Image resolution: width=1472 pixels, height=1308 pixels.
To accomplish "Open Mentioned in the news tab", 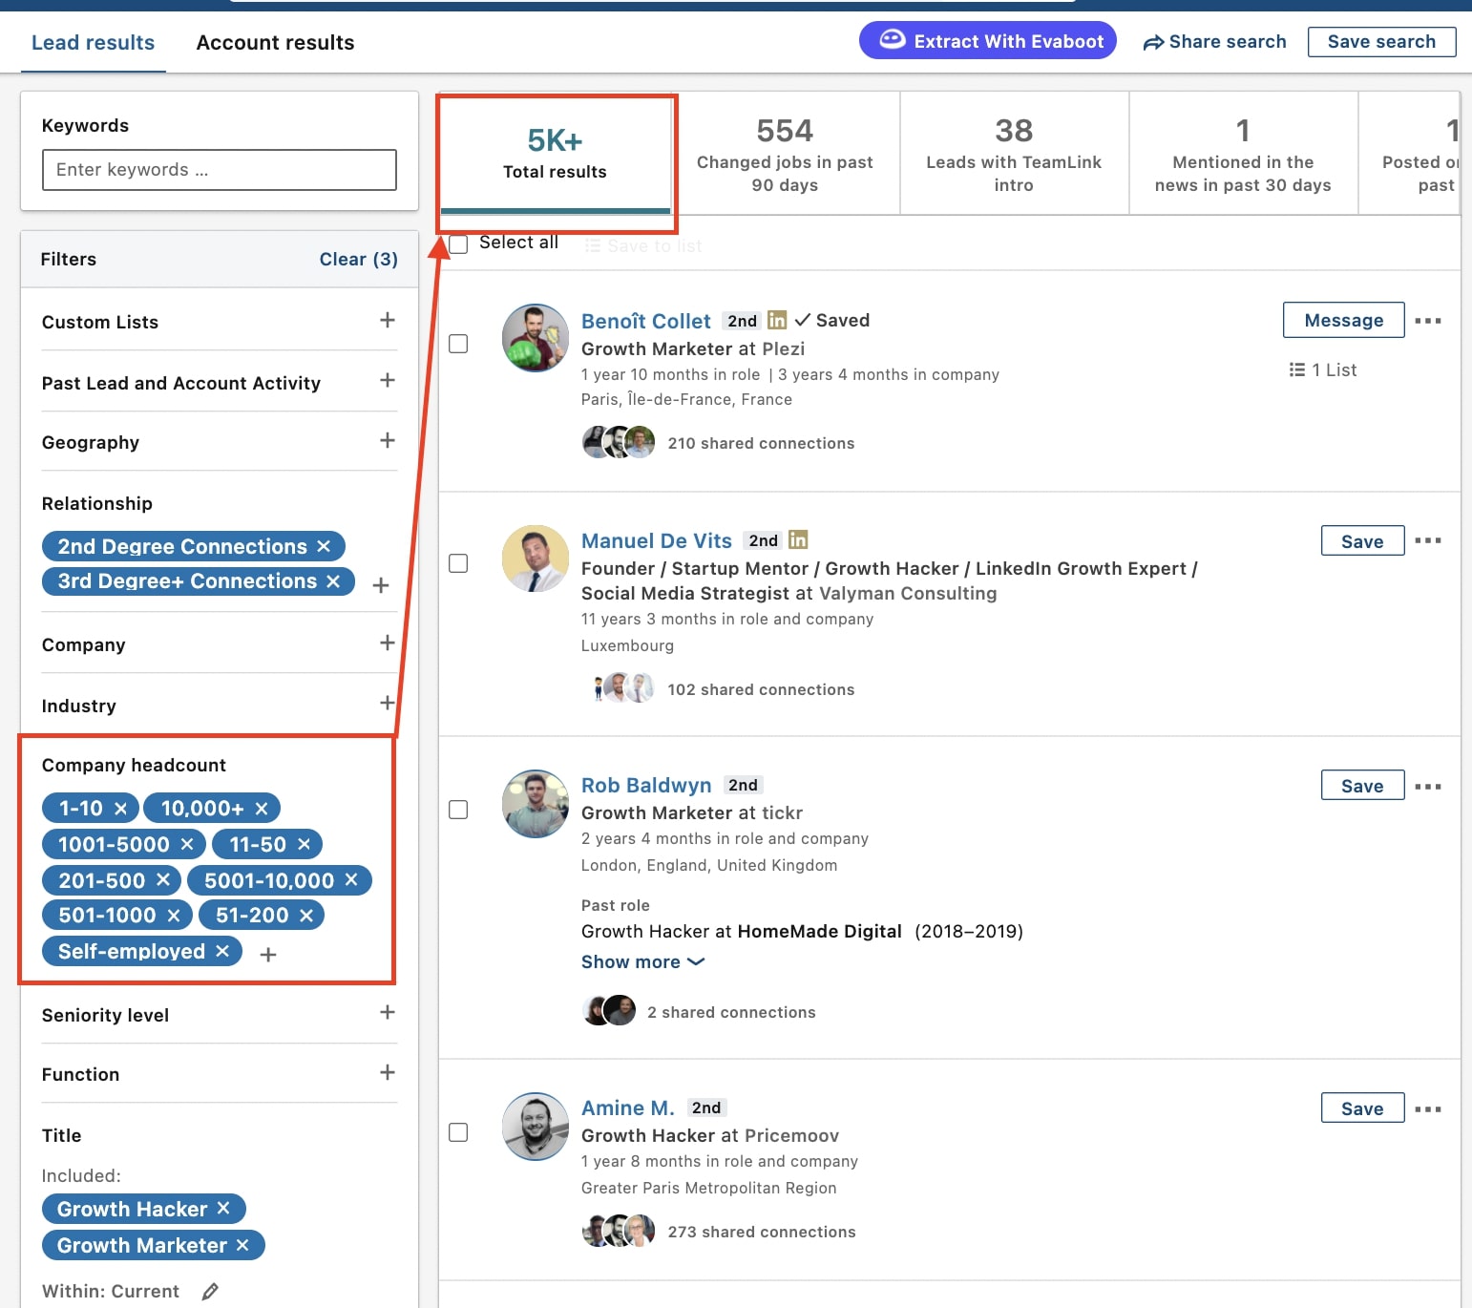I will (x=1243, y=154).
